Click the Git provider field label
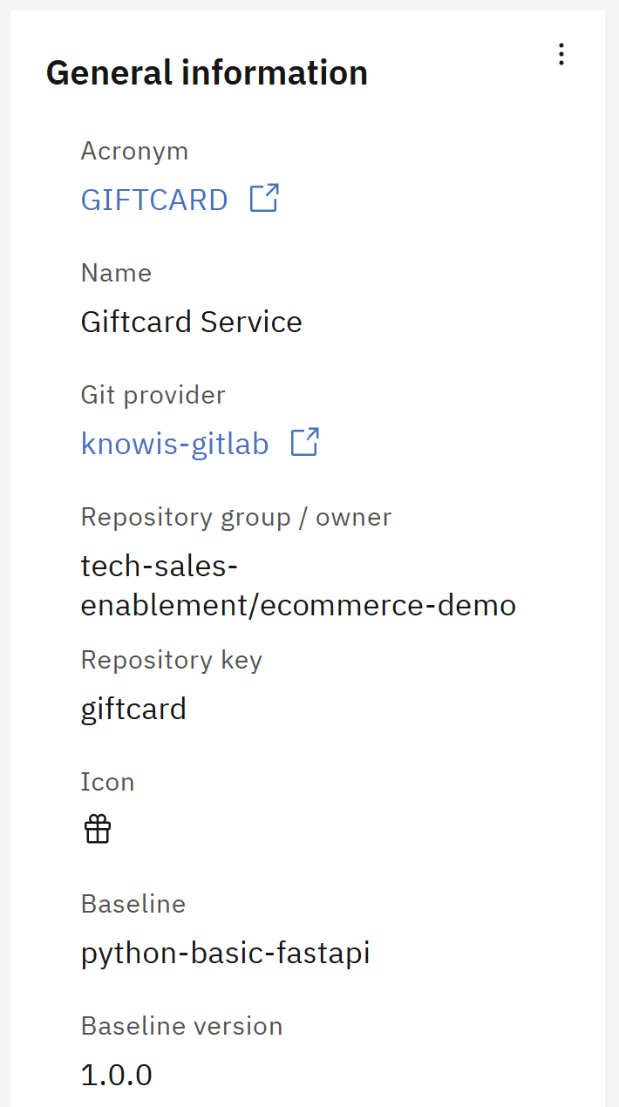The width and height of the screenshot is (619, 1107). [153, 395]
